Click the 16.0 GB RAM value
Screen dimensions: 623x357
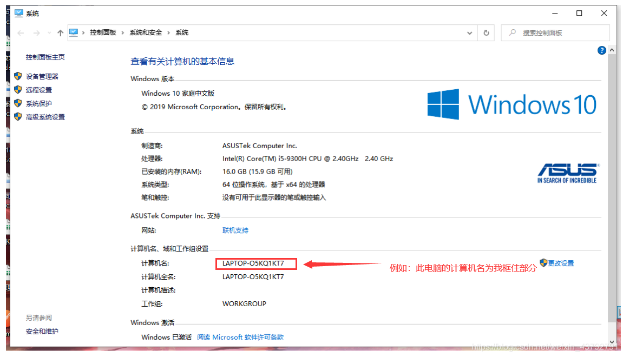pyautogui.click(x=258, y=171)
